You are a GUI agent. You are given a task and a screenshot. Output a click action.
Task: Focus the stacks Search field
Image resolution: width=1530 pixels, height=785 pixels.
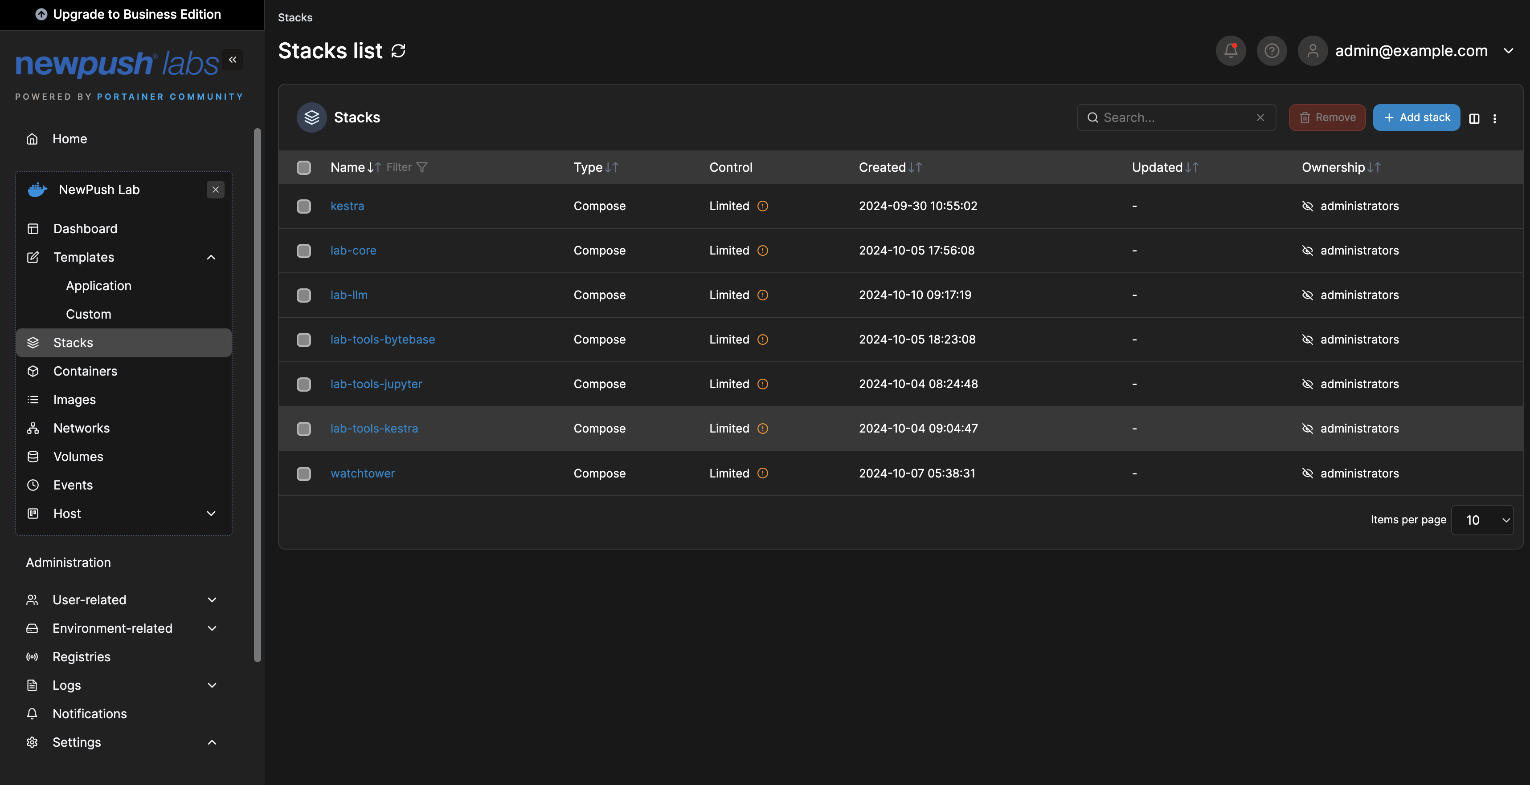click(x=1176, y=117)
